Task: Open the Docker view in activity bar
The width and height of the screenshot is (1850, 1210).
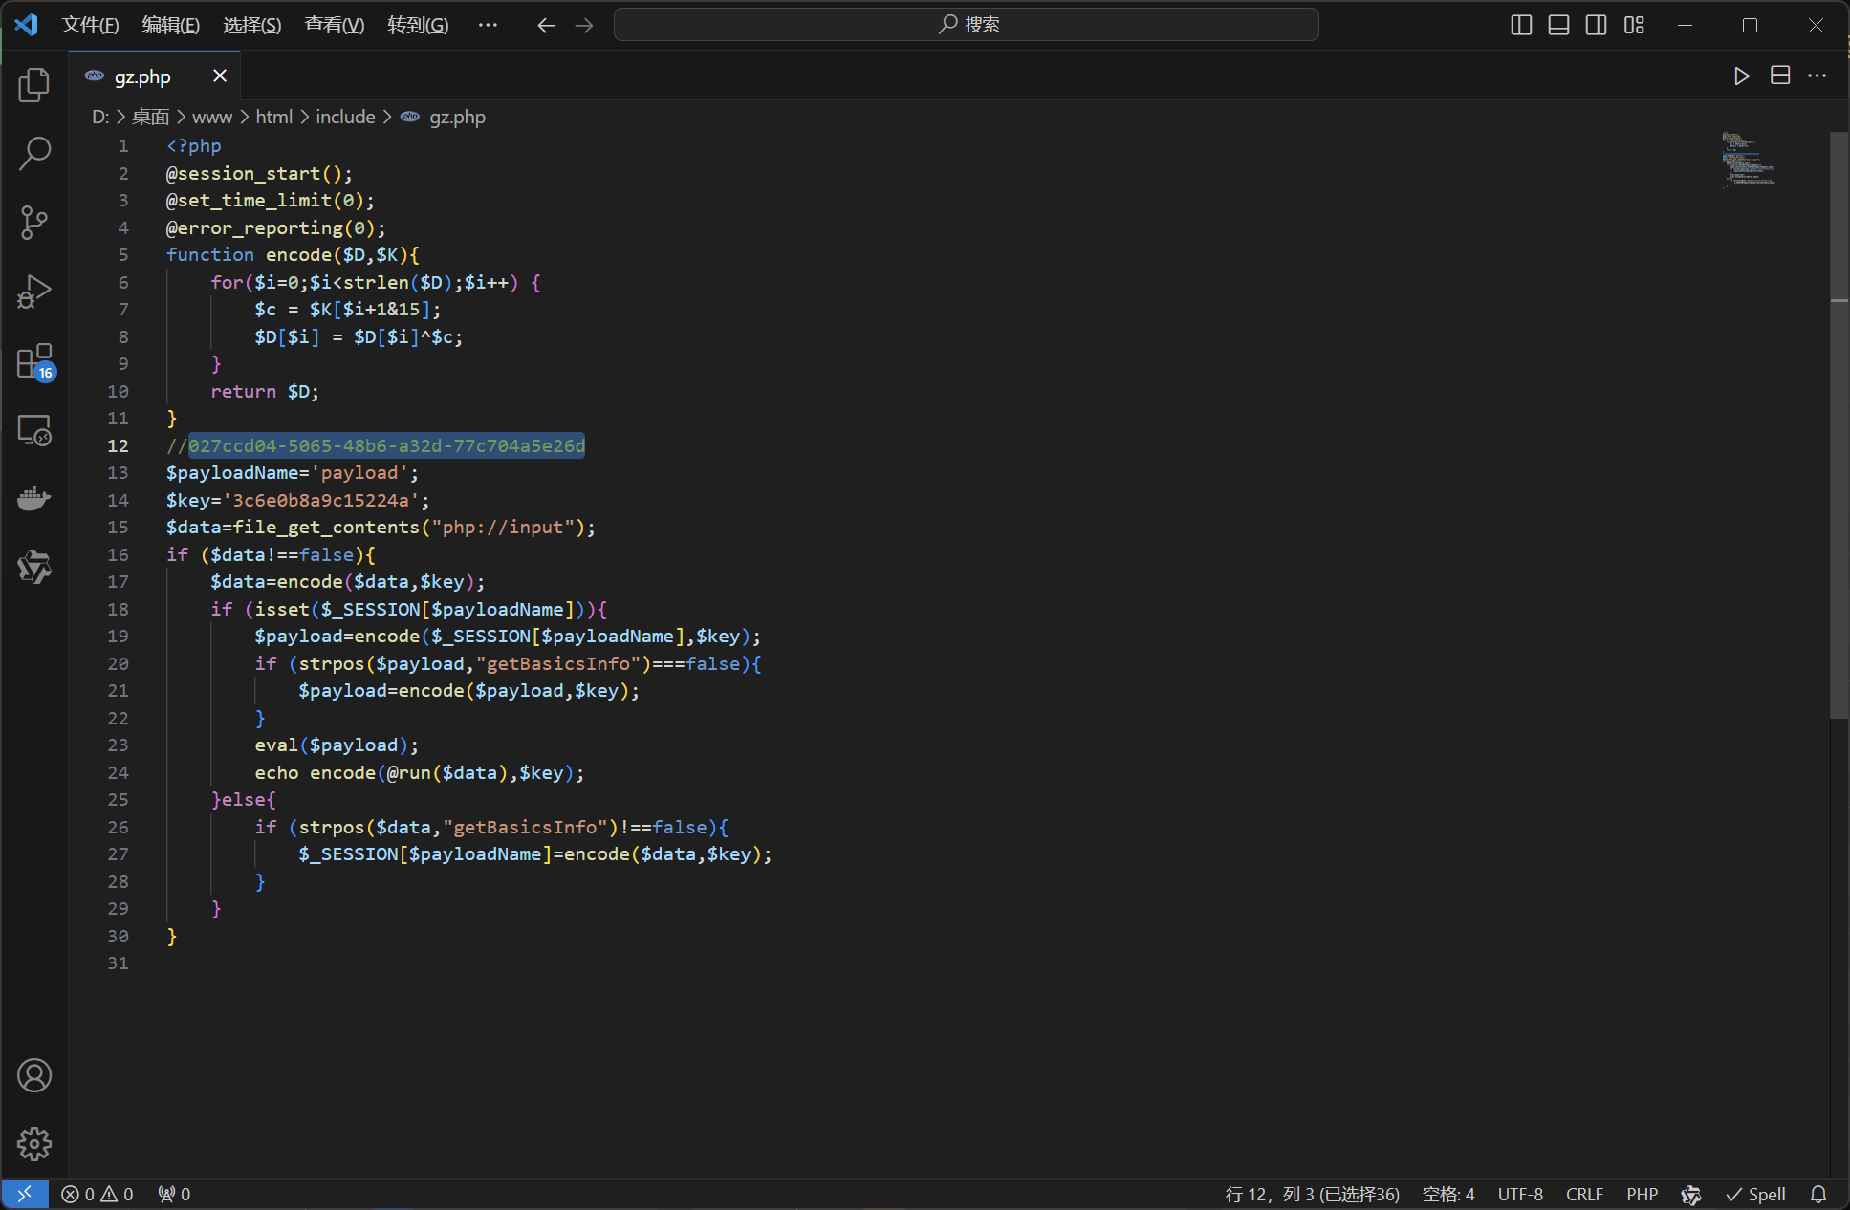Action: click(34, 499)
